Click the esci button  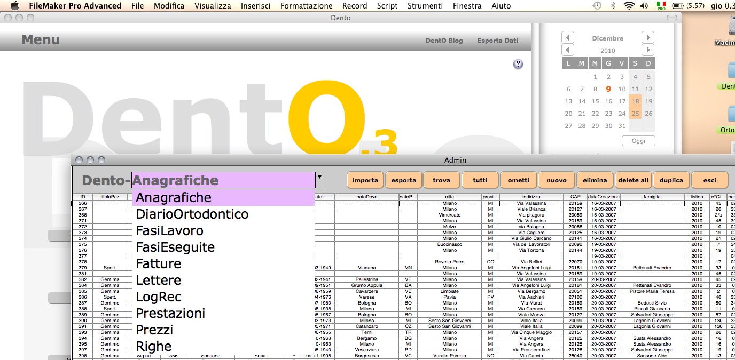pos(710,180)
